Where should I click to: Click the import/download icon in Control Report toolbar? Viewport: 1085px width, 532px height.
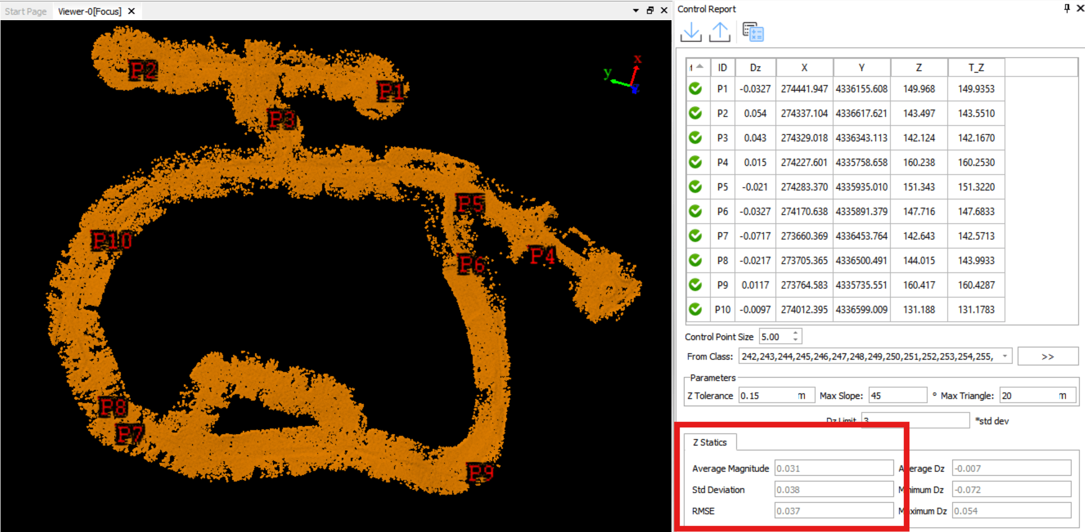pos(691,32)
